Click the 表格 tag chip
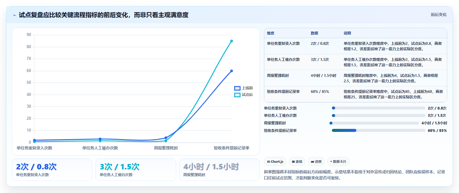 pos(297,162)
